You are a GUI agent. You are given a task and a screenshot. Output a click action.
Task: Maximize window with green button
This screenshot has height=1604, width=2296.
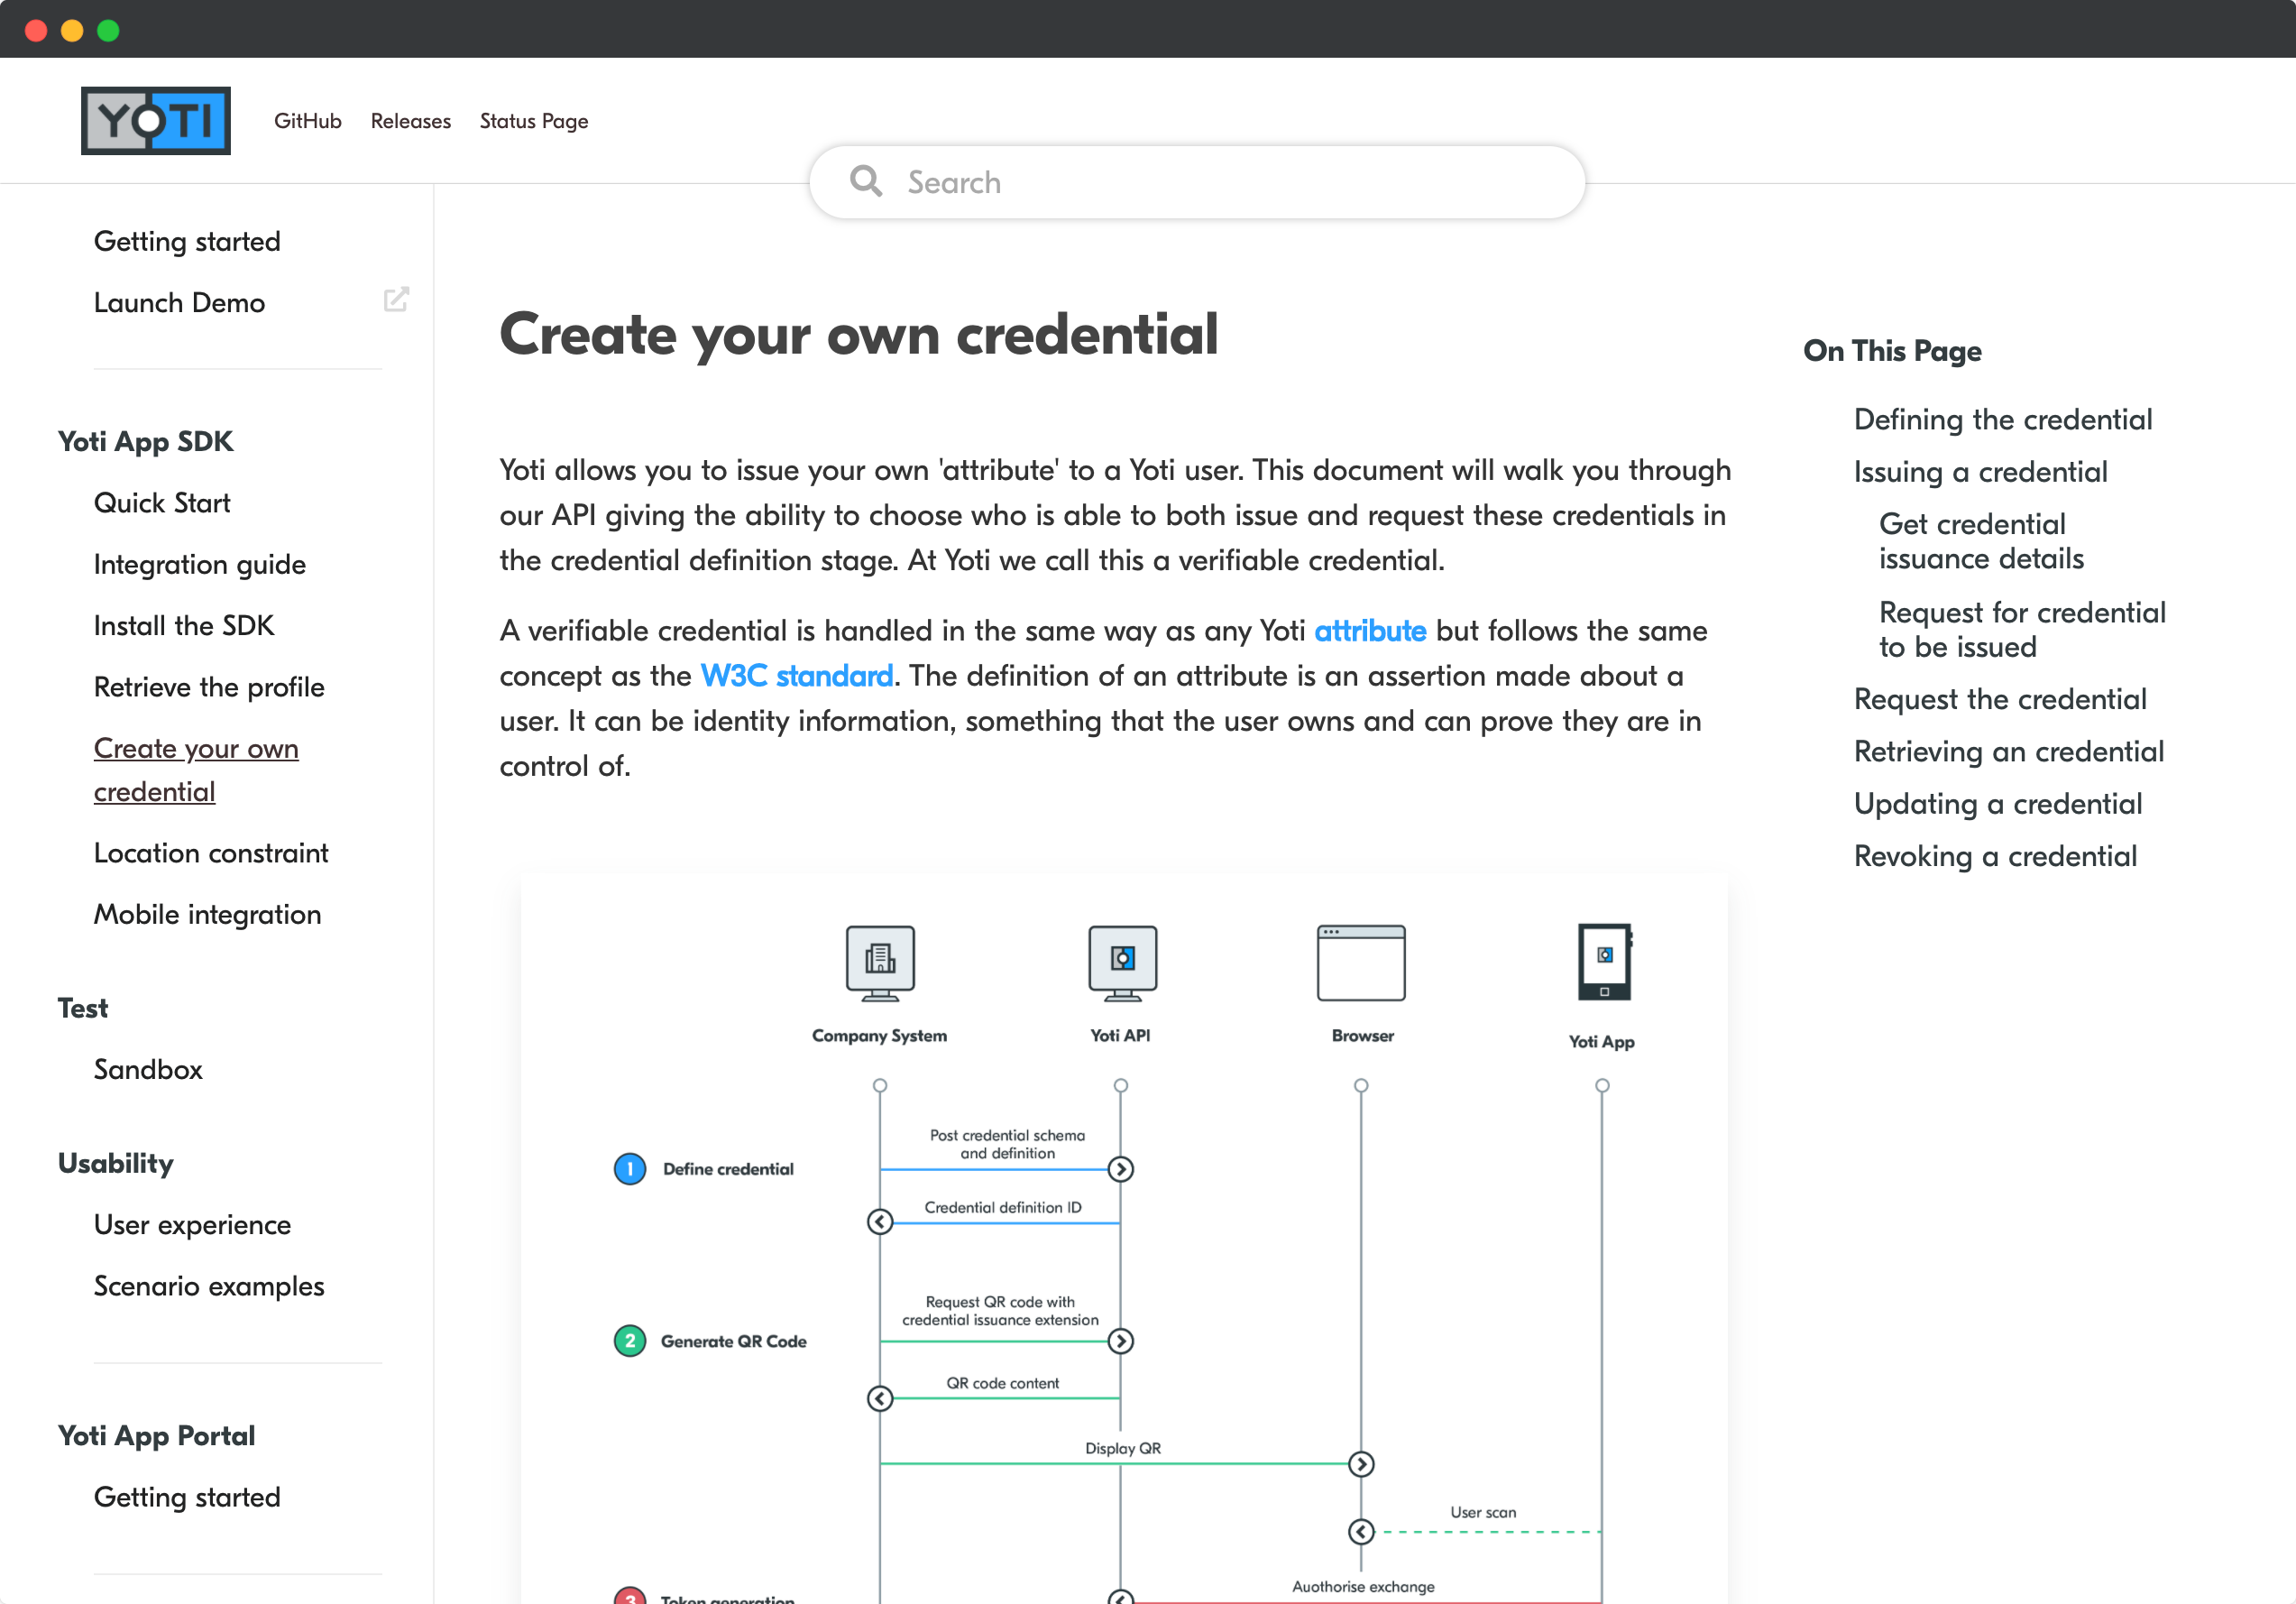tap(108, 30)
